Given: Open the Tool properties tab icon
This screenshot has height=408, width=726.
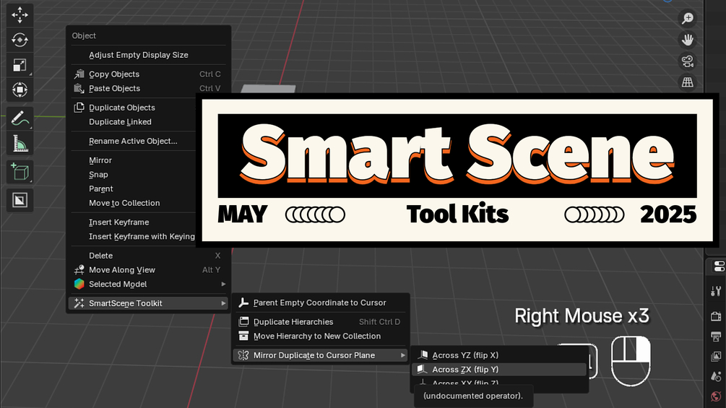Looking at the screenshot, I should coord(717,291).
